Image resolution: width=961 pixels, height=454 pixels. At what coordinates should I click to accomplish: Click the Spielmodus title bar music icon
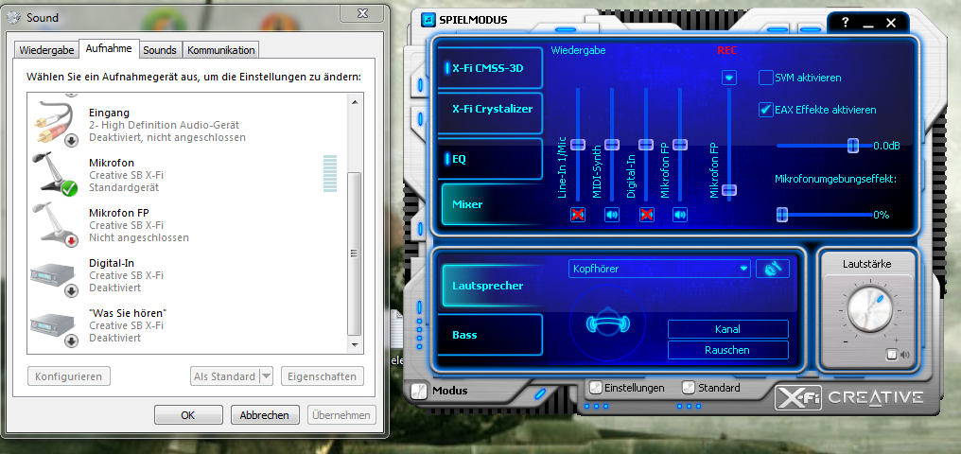click(428, 19)
